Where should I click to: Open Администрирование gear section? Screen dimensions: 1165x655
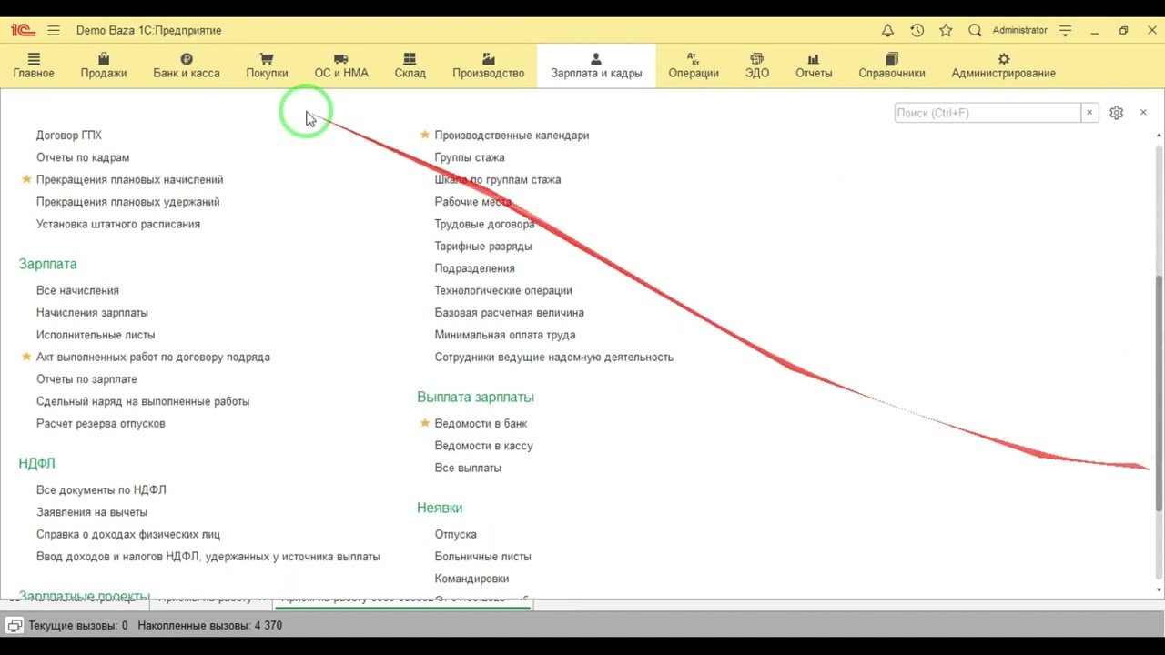[1004, 65]
